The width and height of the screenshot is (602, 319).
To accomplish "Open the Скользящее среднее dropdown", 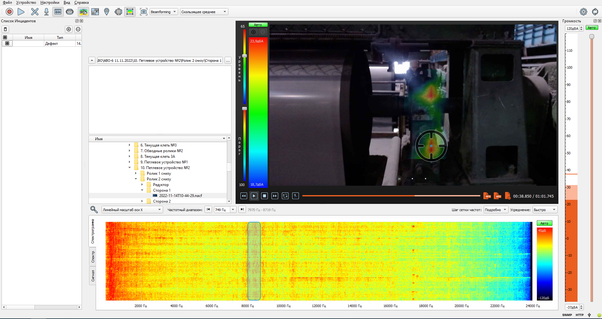I will (204, 12).
